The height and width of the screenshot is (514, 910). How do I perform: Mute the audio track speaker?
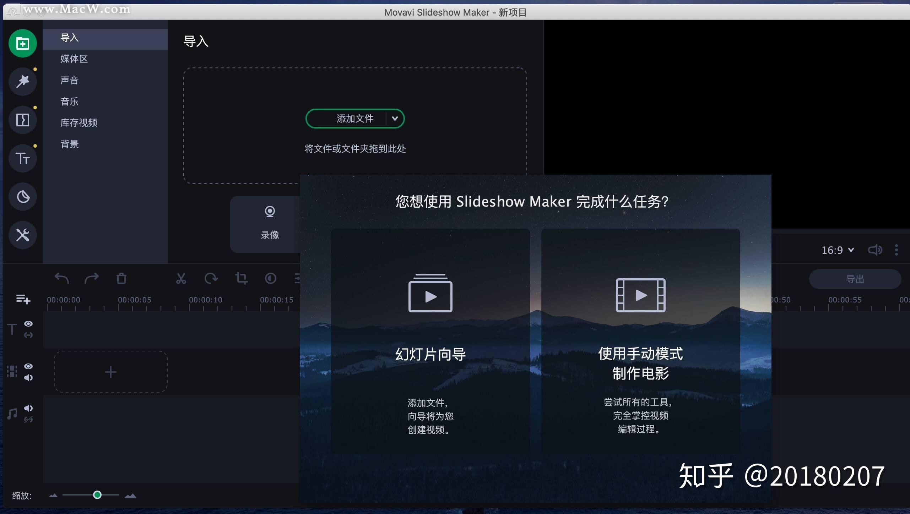point(28,408)
